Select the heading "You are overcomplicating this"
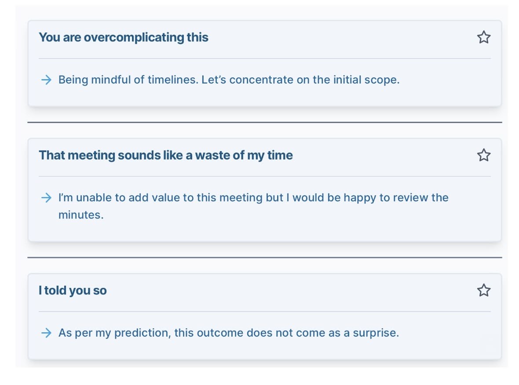Image resolution: width=519 pixels, height=385 pixels. [x=124, y=37]
